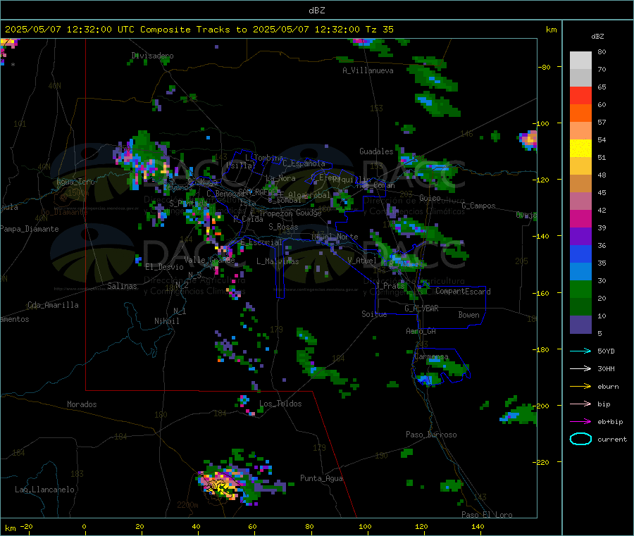Select the brown 45–48 dBZ swatch
The image size is (634, 536).
(580, 184)
